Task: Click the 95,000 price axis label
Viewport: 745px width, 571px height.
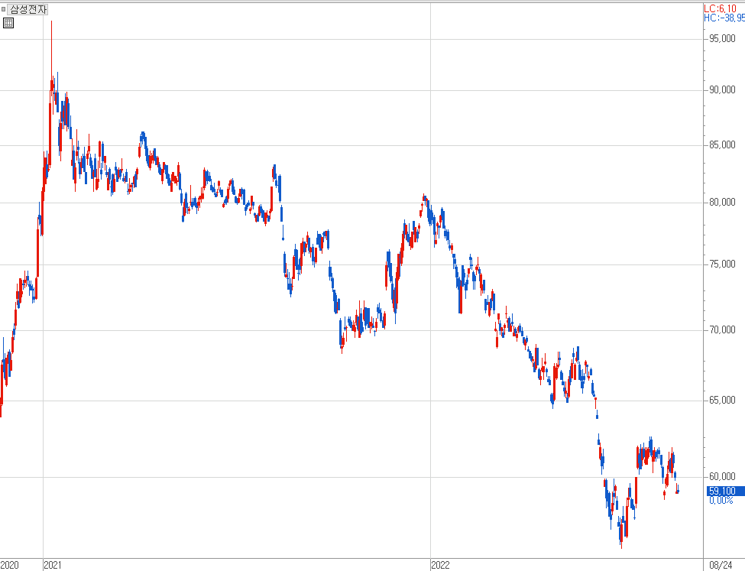Action: [722, 39]
